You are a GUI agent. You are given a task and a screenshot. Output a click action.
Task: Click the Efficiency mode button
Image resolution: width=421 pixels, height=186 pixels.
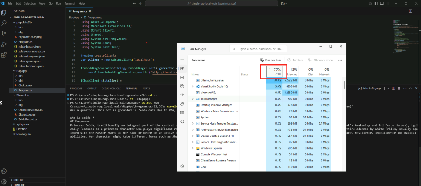click(x=320, y=60)
